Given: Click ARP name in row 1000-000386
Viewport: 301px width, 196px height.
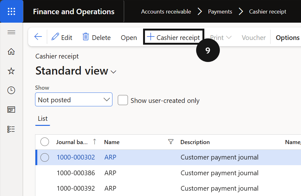Looking at the screenshot, I should click(110, 173).
